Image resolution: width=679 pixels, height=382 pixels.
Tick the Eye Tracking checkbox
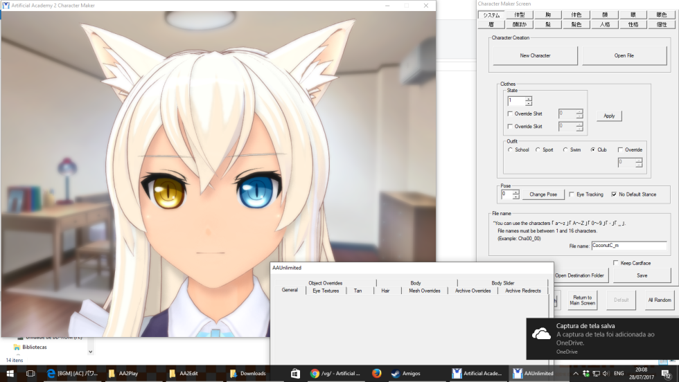[x=572, y=194]
